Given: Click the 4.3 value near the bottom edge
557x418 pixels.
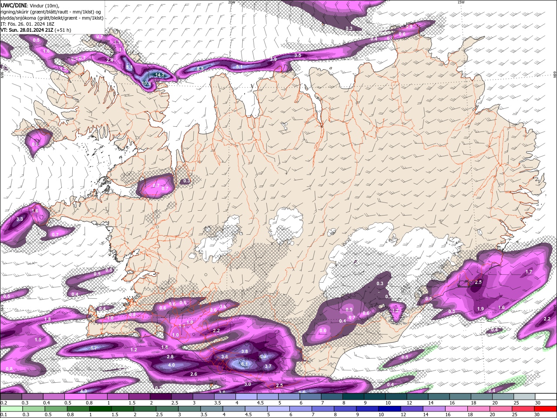Looking at the screenshot, I should click(x=84, y=391).
